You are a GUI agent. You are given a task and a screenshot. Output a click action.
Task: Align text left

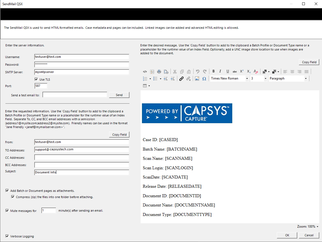click(x=285, y=72)
